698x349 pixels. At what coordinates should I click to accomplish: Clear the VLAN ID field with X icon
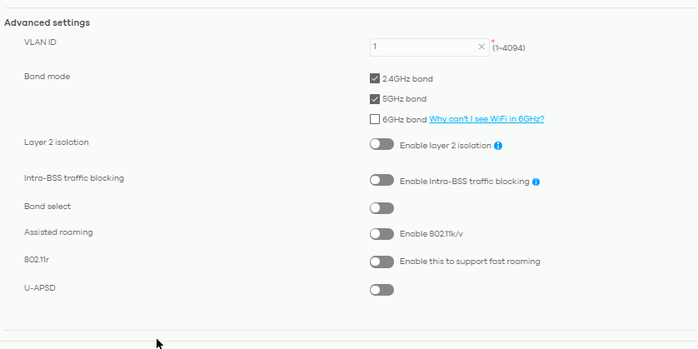tap(481, 47)
